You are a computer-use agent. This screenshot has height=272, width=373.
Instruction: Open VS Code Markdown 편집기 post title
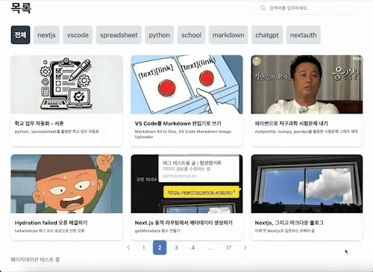pos(178,123)
